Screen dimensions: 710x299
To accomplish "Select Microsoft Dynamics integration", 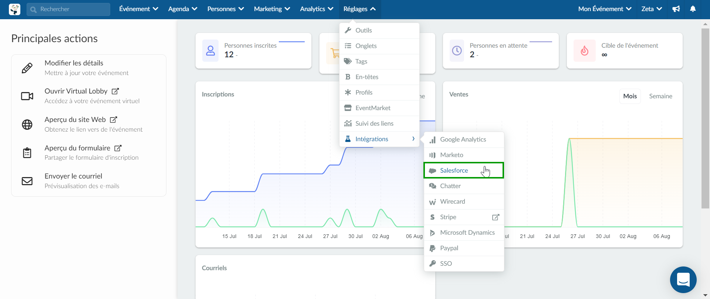I will coord(464,232).
